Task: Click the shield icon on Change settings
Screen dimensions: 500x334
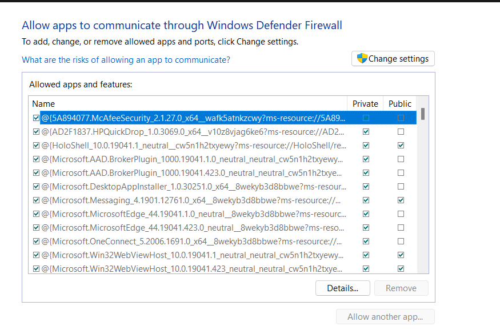Action: tap(362, 59)
